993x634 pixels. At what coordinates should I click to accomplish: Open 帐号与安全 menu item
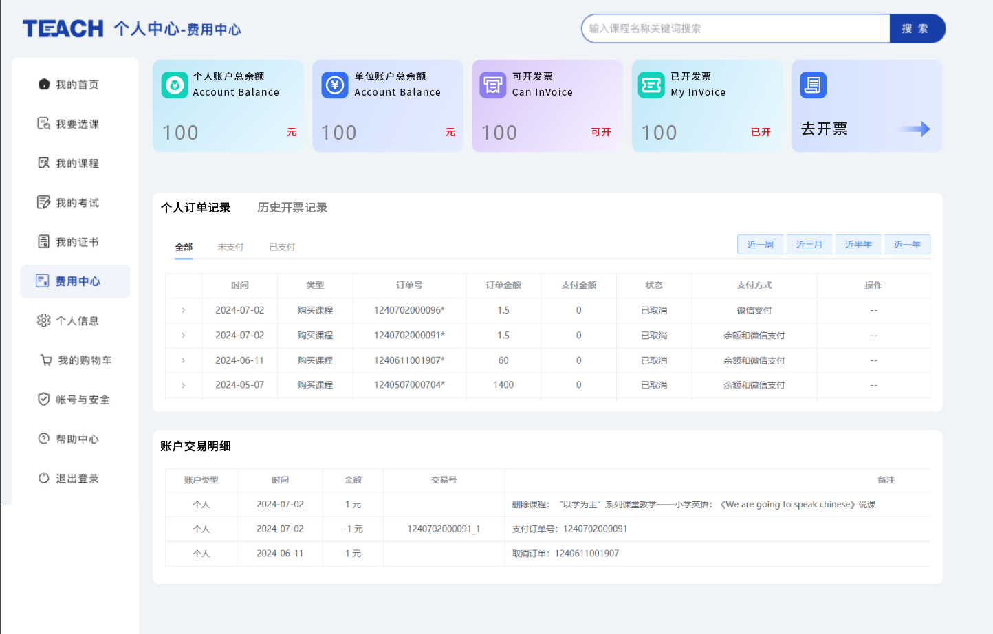tap(83, 400)
